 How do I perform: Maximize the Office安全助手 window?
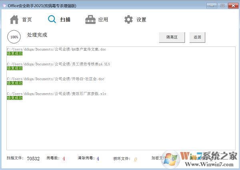tap(222, 6)
